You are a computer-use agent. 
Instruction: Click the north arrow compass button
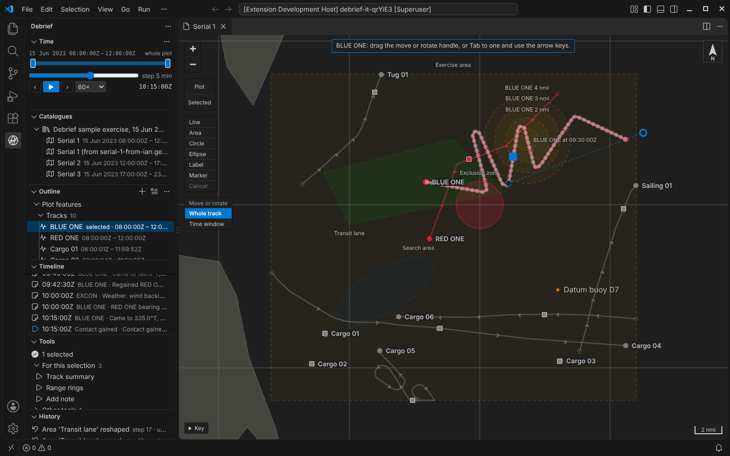point(713,51)
